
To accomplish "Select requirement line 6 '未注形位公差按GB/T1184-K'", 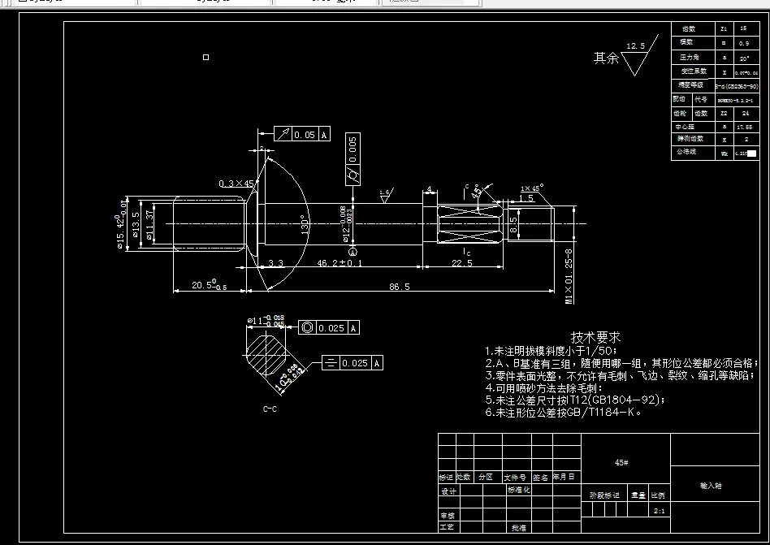I will (x=563, y=413).
